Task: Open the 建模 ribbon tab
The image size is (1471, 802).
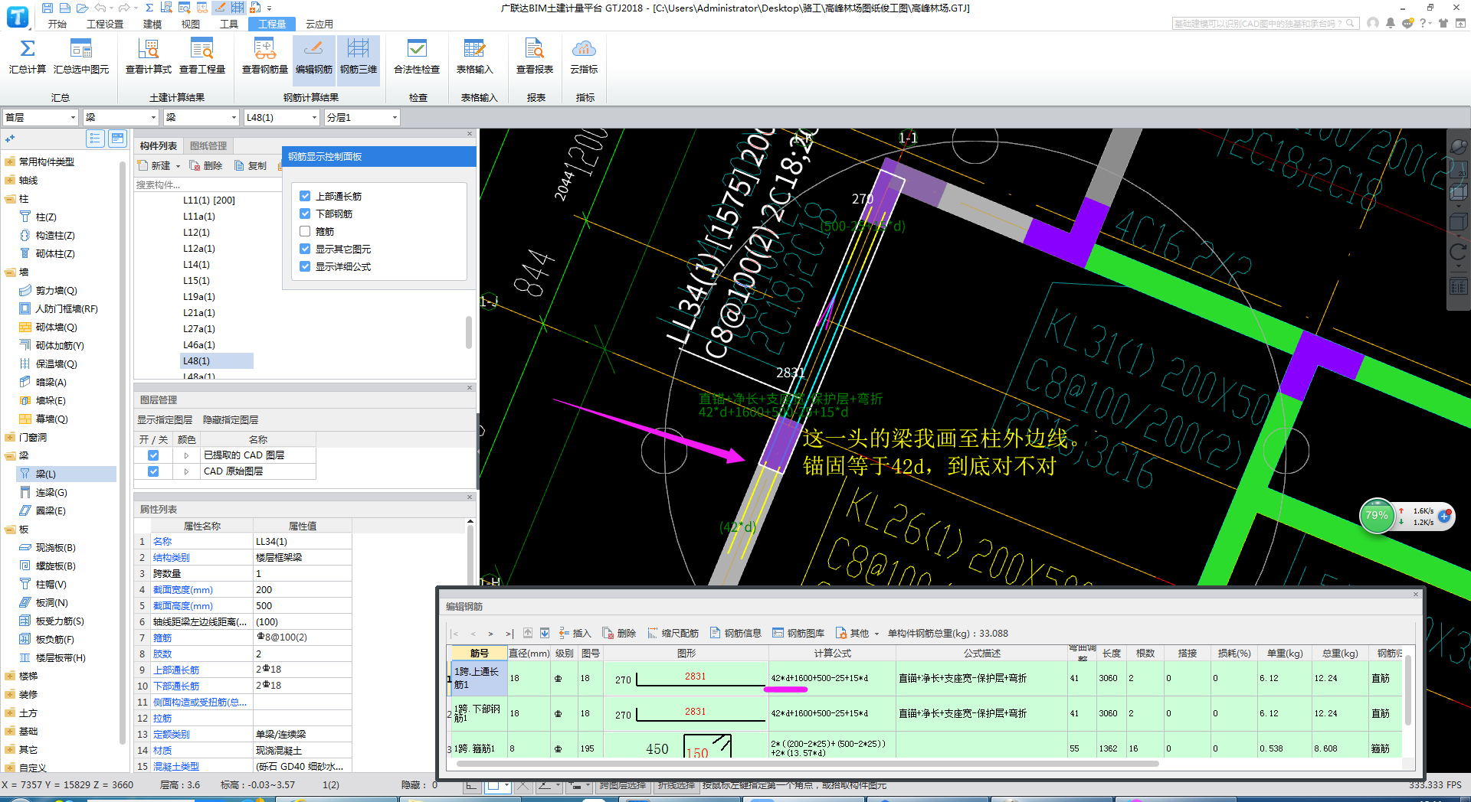Action: [x=152, y=24]
